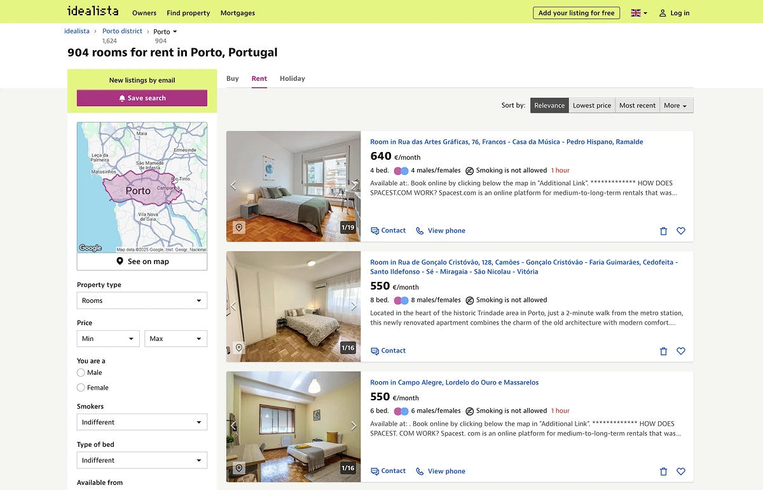Open the Min price dropdown

click(x=108, y=339)
